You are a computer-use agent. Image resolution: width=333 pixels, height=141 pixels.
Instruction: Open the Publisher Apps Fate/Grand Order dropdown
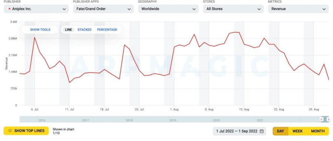[x=104, y=9]
